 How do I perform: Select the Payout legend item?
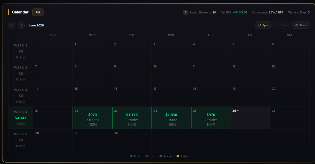coord(166,156)
